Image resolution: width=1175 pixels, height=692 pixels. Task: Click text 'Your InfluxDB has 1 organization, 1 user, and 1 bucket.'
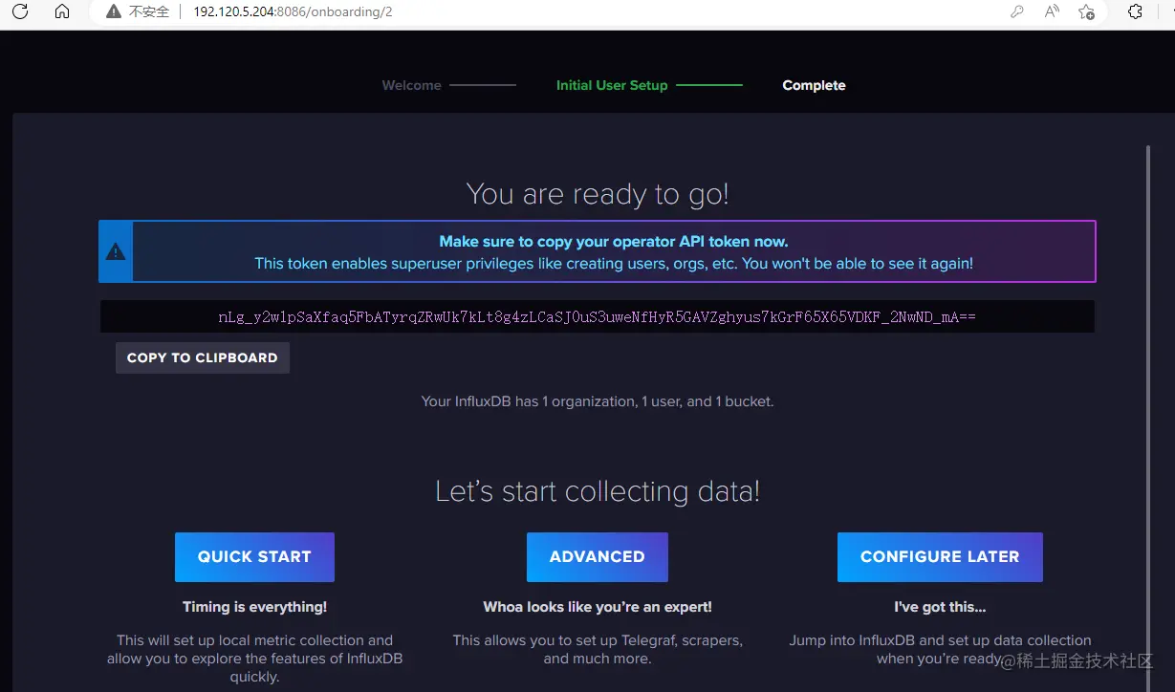(598, 401)
